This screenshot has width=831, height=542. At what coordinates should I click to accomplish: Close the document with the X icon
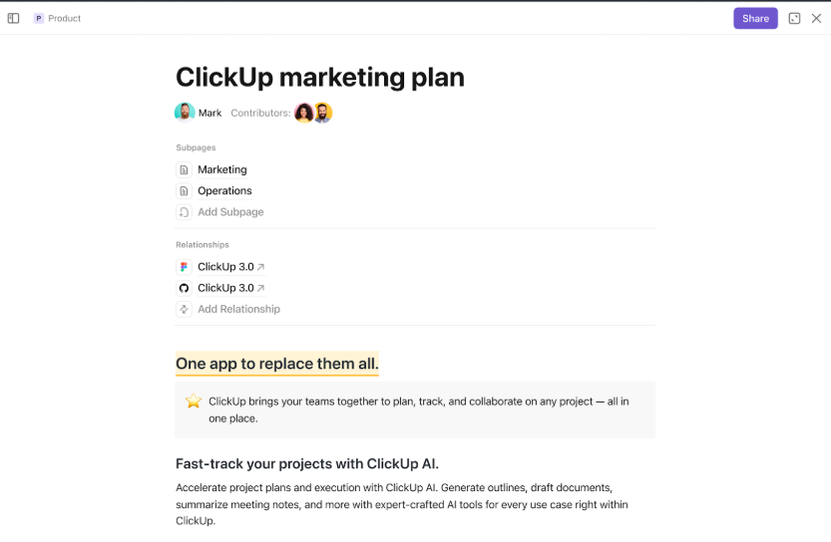(x=816, y=18)
